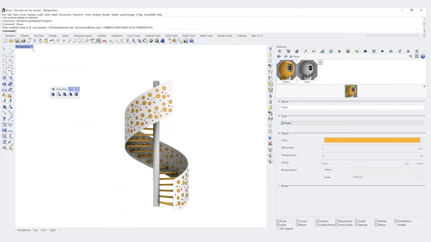
Task: Toggle the Curves selection filter checkbox
Action: coord(297,221)
